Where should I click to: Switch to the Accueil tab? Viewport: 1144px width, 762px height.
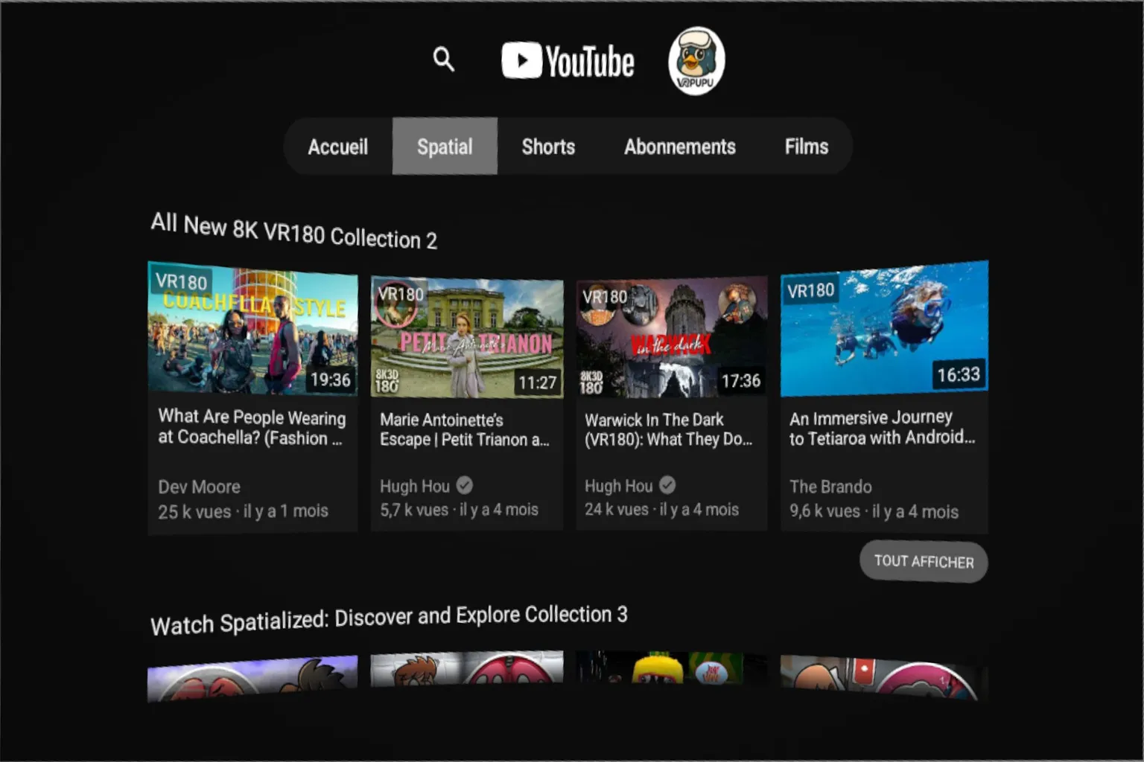tap(338, 147)
